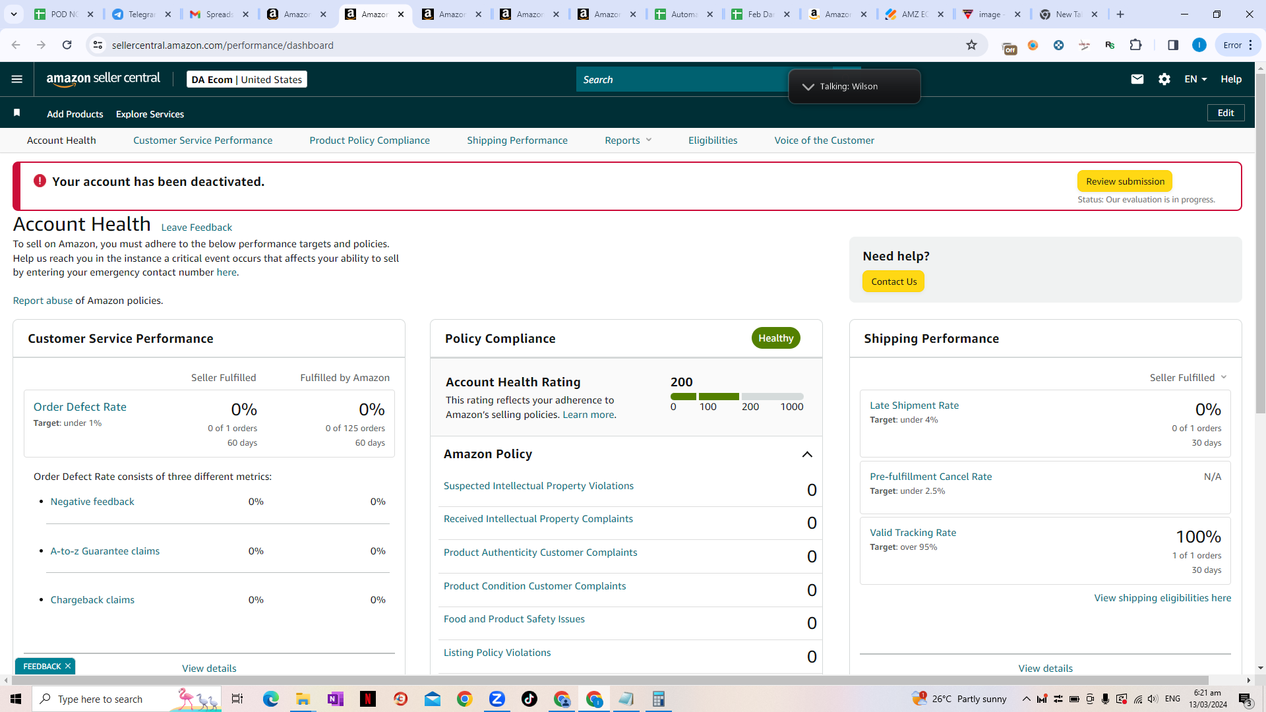
Task: Open the Leave Feedback link
Action: [196, 227]
